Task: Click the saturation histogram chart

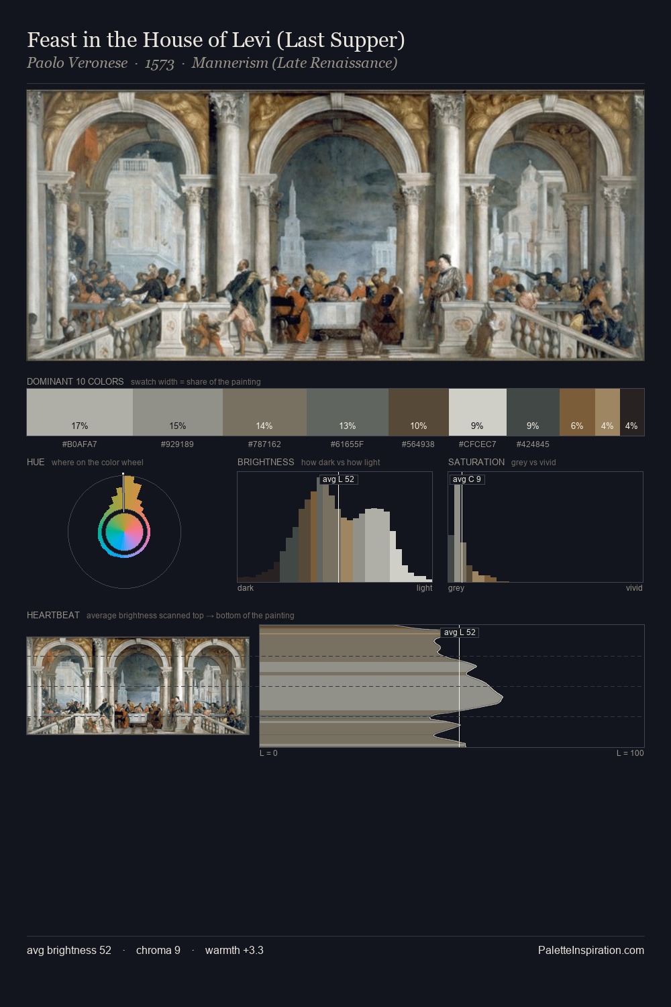Action: 546,527
